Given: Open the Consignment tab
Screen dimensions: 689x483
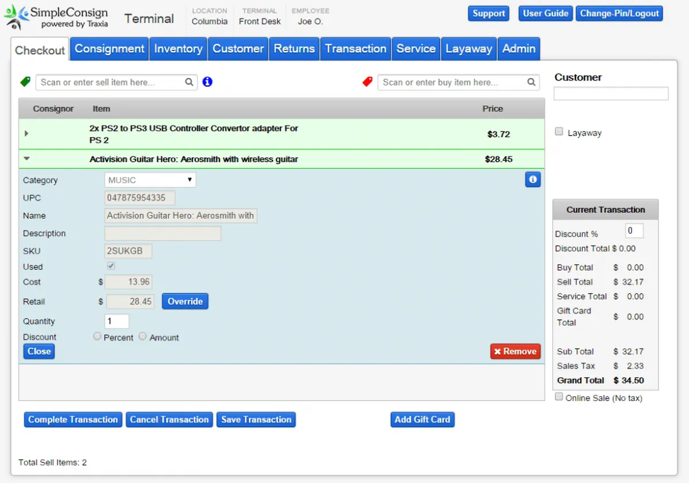Looking at the screenshot, I should pyautogui.click(x=109, y=49).
